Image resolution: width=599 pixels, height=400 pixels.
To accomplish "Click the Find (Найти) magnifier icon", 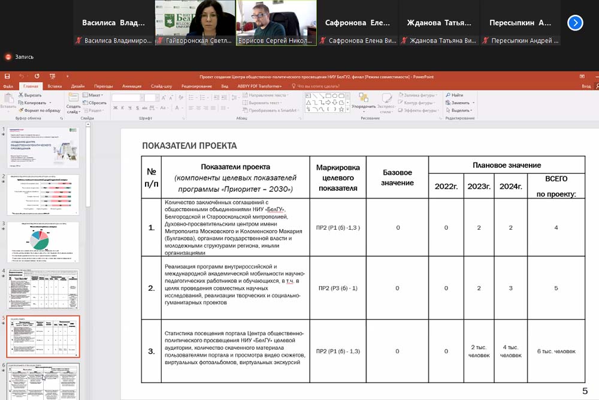I will (x=447, y=95).
